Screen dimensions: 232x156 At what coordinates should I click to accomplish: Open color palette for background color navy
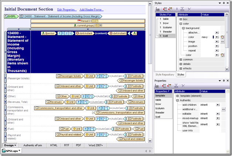tap(222, 37)
